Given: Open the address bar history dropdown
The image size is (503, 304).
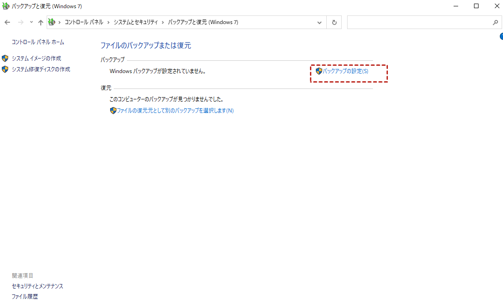Looking at the screenshot, I should tap(319, 23).
